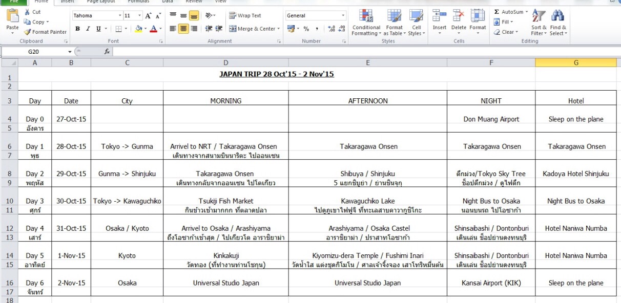Toggle Middle Align for cell text
621x303 pixels.
(183, 16)
